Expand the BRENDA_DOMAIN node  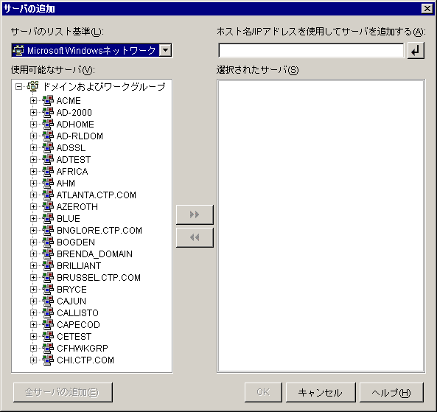click(33, 254)
